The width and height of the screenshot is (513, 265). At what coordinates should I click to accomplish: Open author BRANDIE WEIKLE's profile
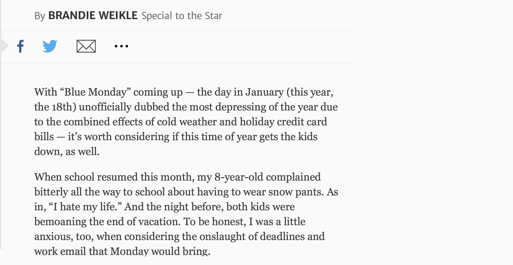click(x=93, y=16)
